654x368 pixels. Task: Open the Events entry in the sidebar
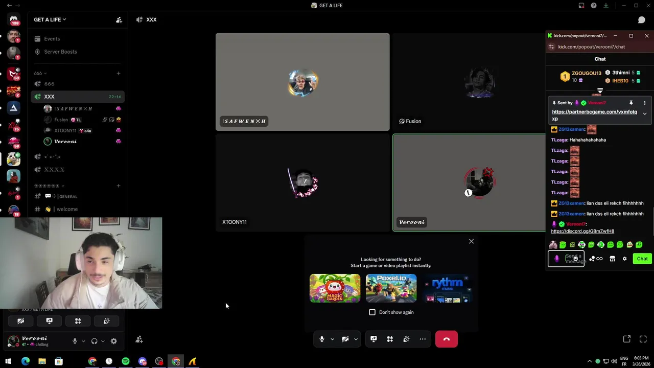pyautogui.click(x=78, y=39)
